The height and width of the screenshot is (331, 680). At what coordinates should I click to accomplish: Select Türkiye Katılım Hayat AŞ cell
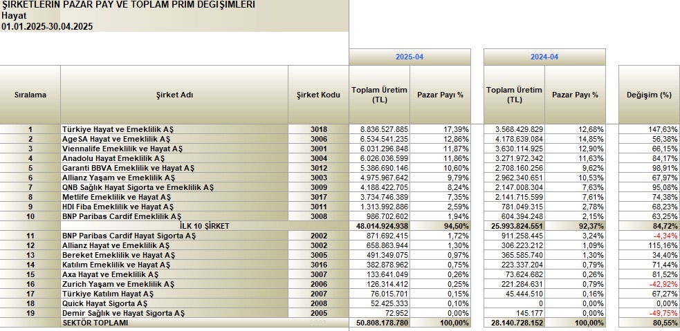[174, 294]
